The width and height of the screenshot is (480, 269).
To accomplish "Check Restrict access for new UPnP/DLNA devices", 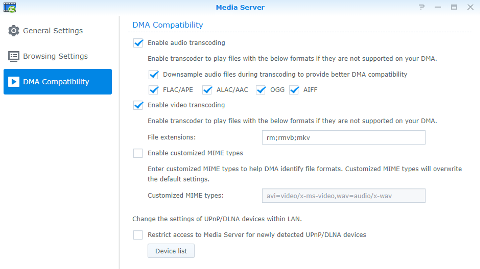I will tap(138, 235).
